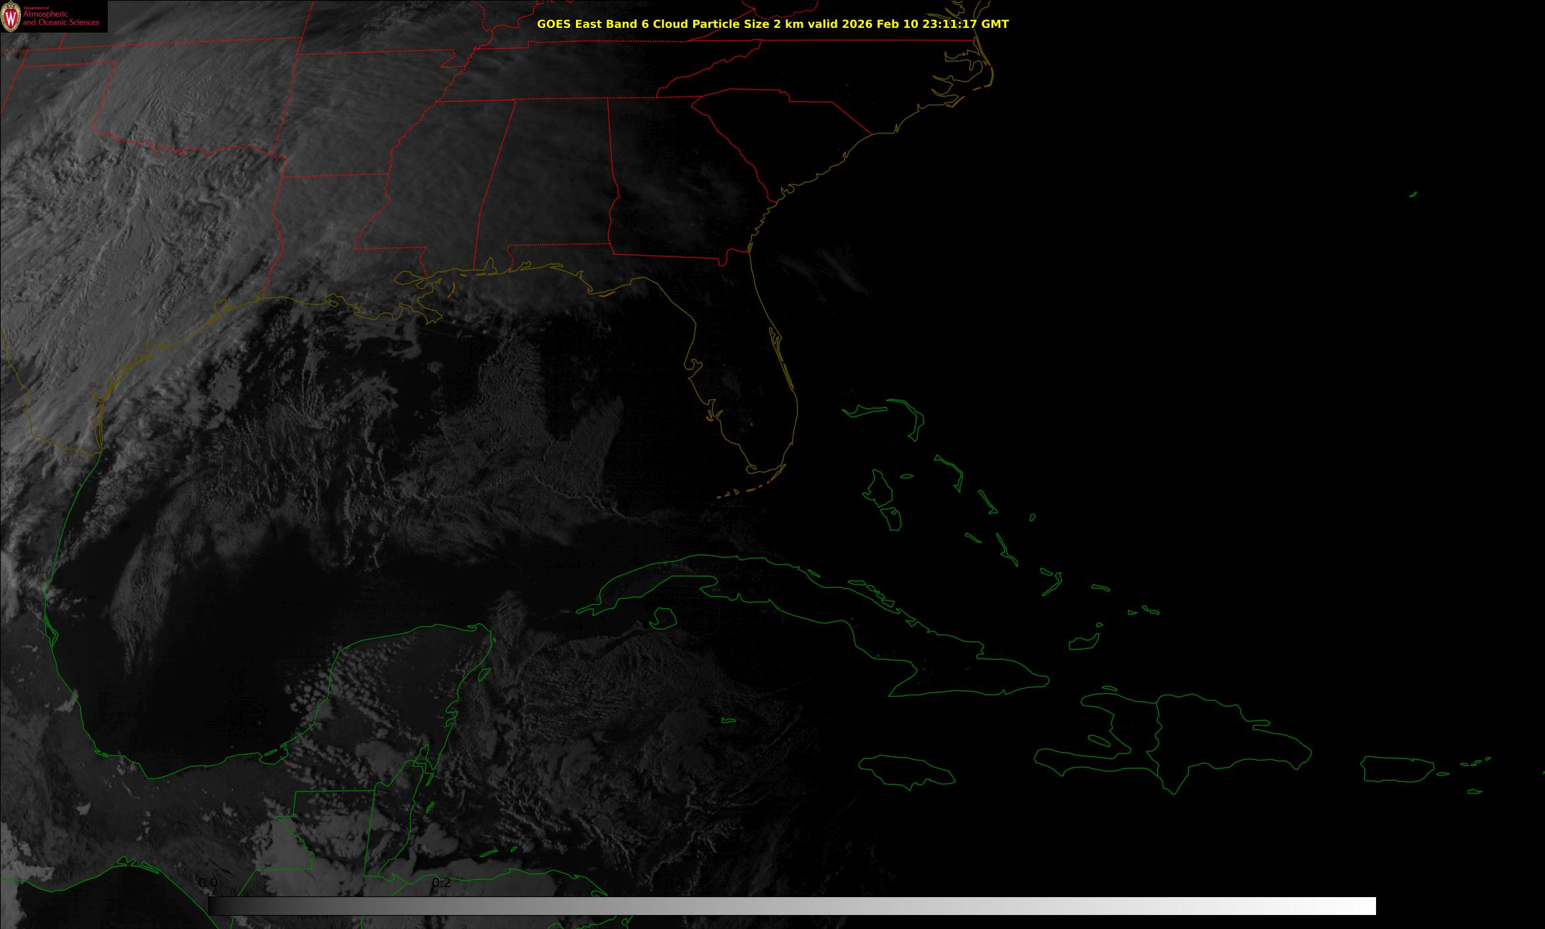Click inside the Jamaica island outline
The image size is (1545, 929).
(906, 769)
